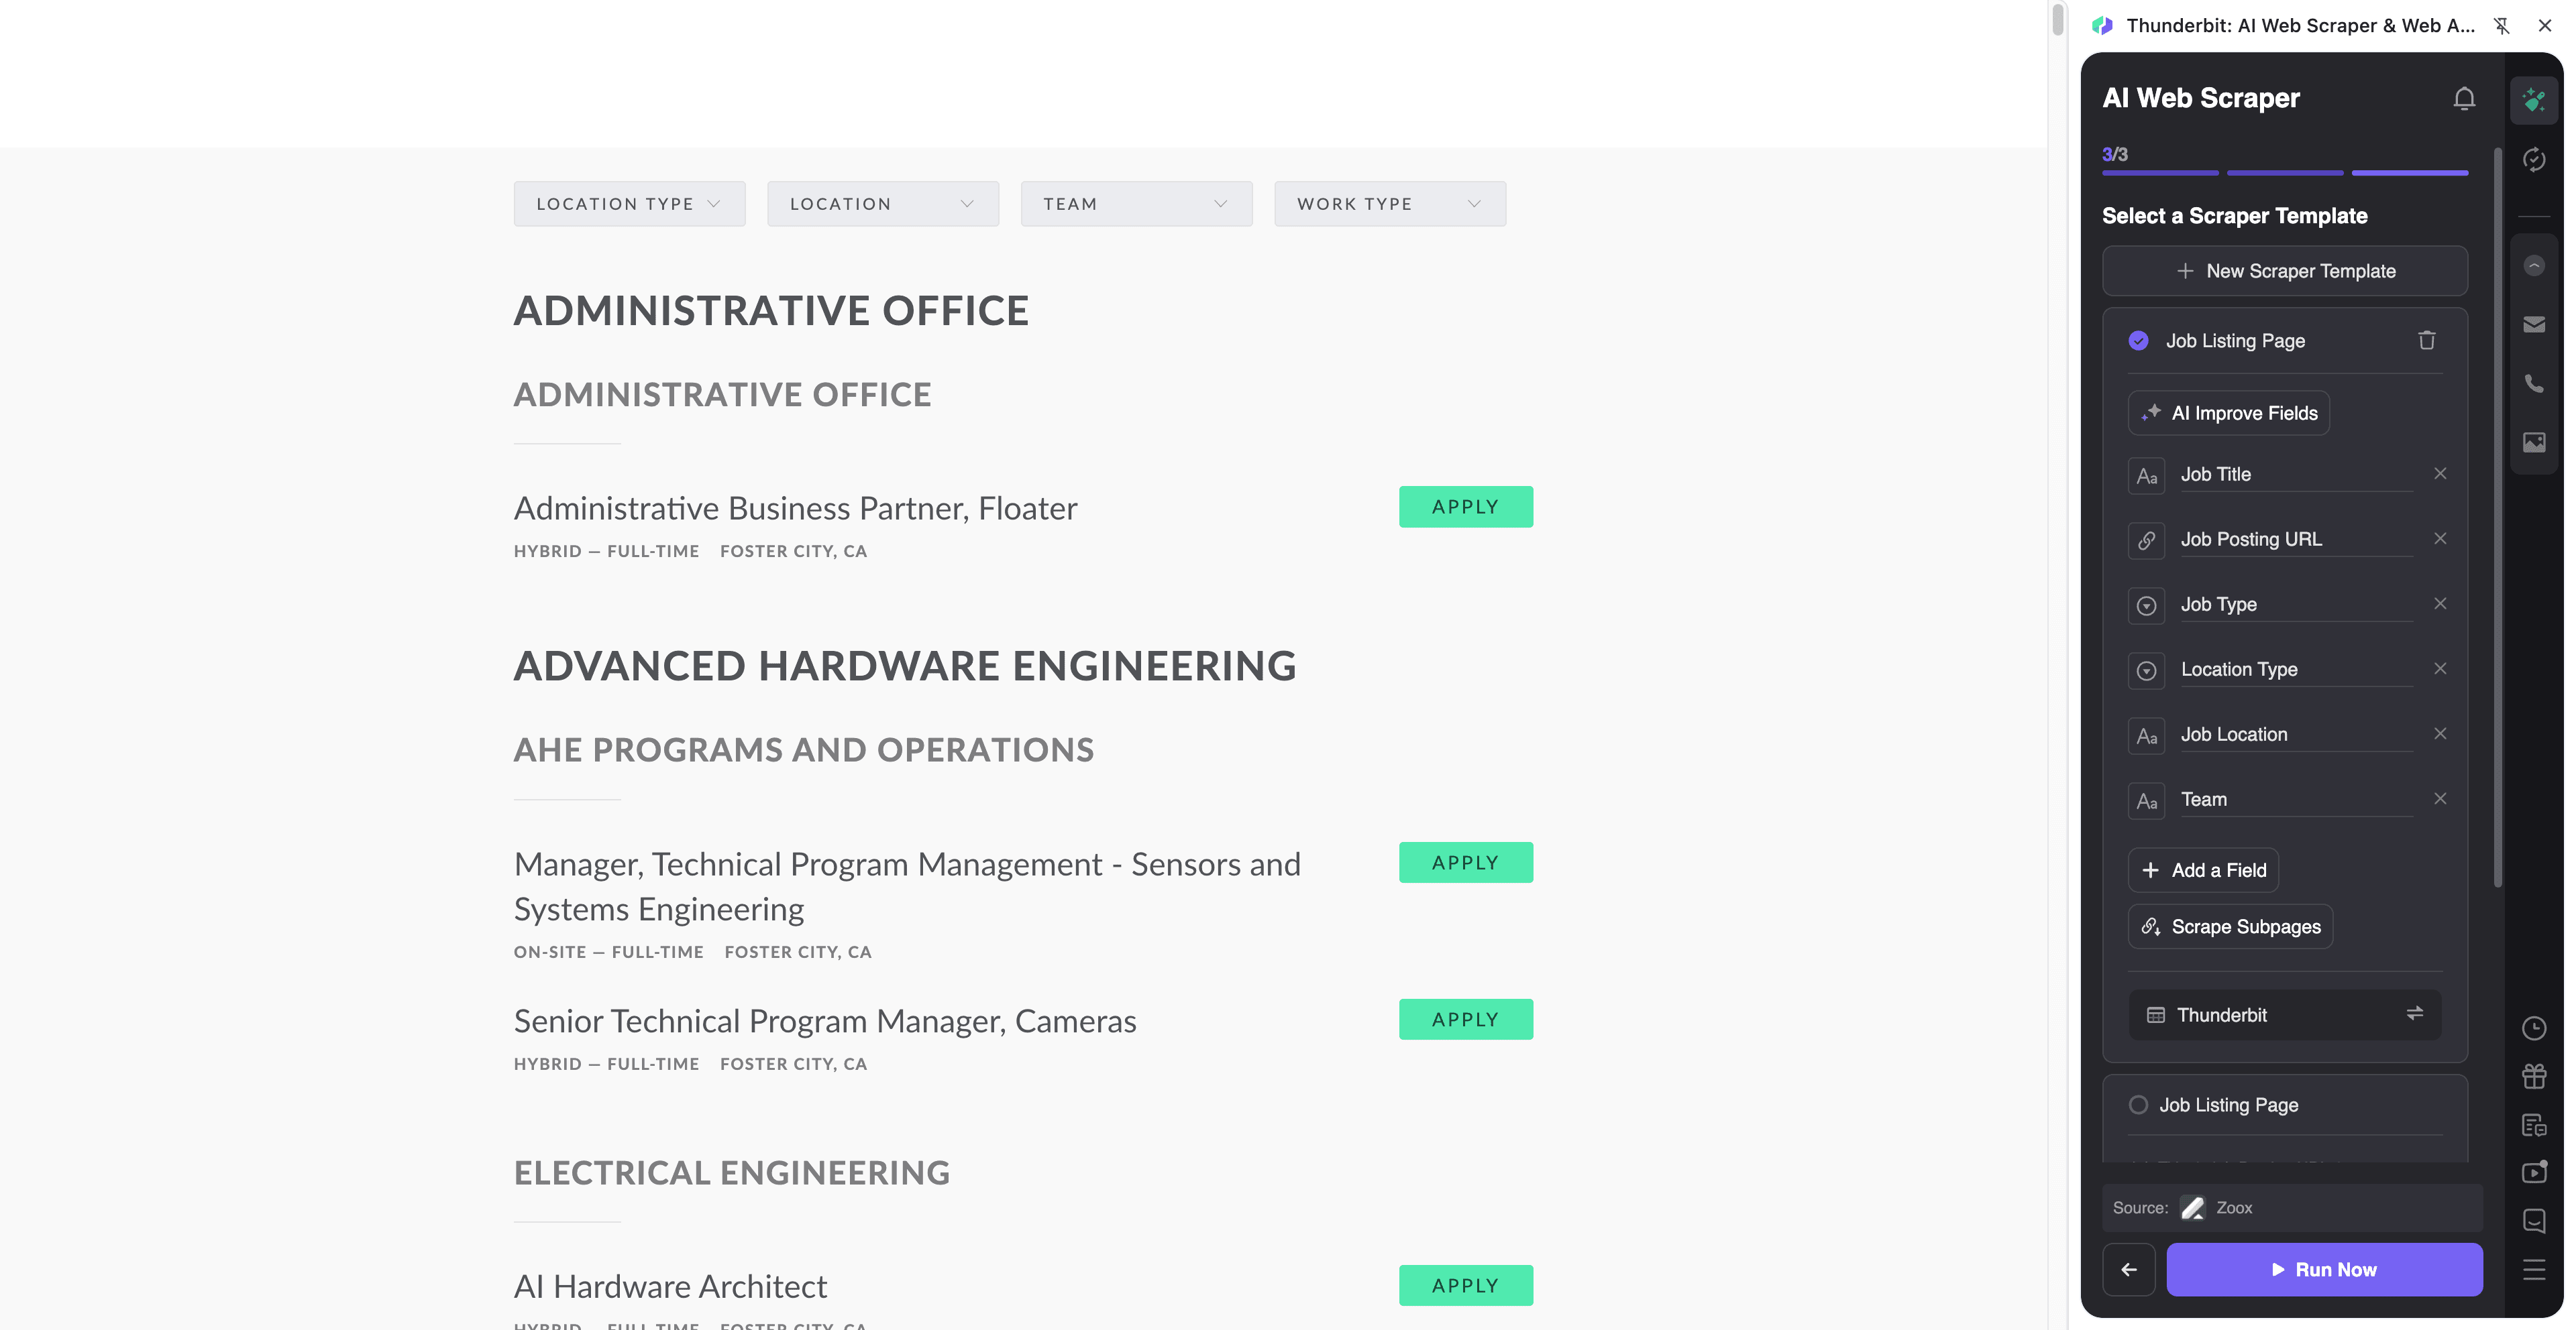Apply for Senior Technical Program Manager, Cameras
This screenshot has height=1330, width=2576.
(1465, 1018)
